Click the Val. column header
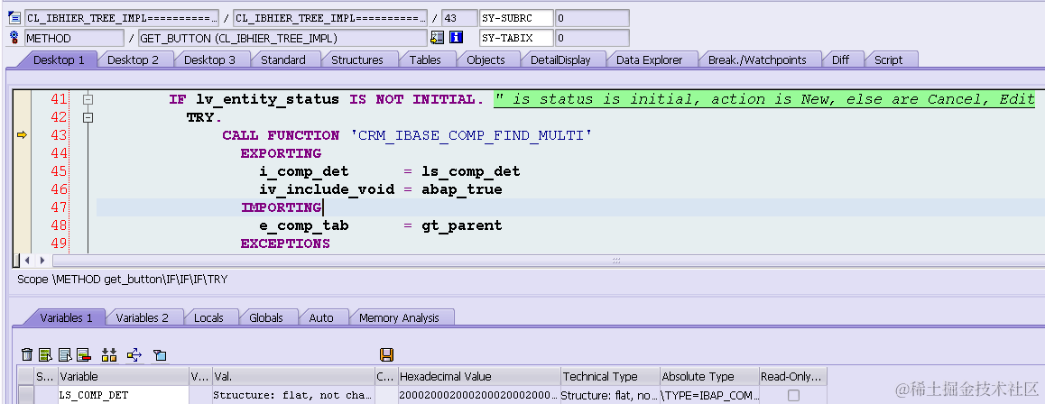The image size is (1045, 404). 293,377
